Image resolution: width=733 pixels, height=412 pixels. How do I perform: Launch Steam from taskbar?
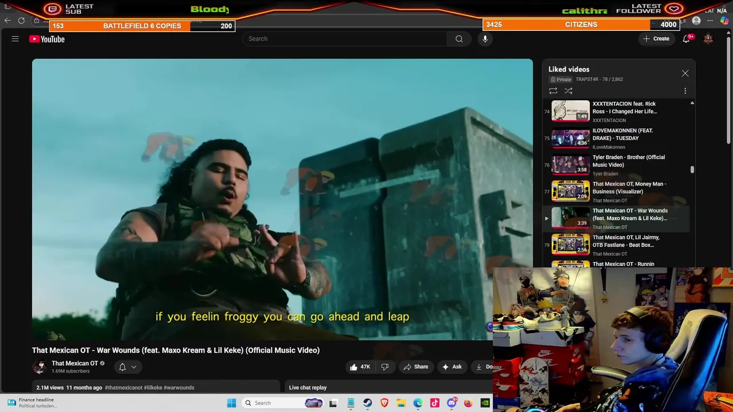367,403
